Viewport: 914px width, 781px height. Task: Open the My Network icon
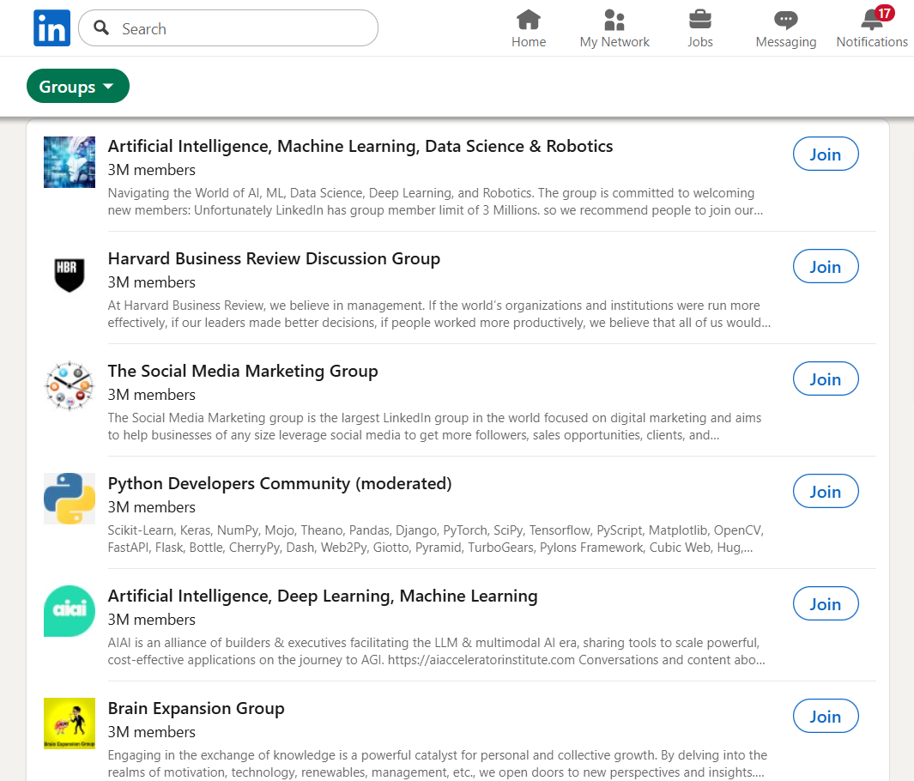tap(614, 19)
